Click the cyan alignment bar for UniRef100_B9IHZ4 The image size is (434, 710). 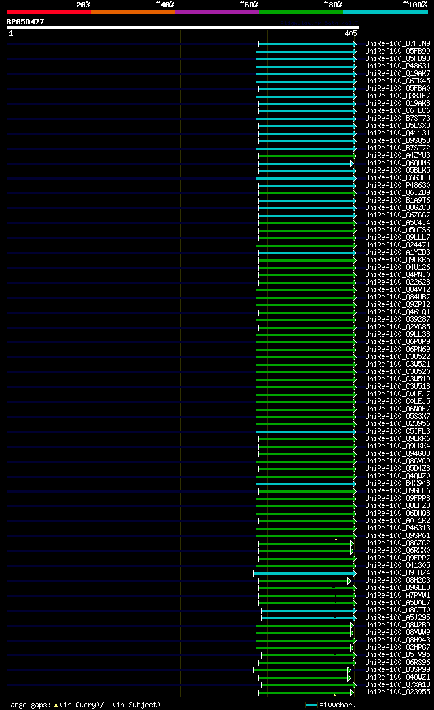tap(304, 574)
